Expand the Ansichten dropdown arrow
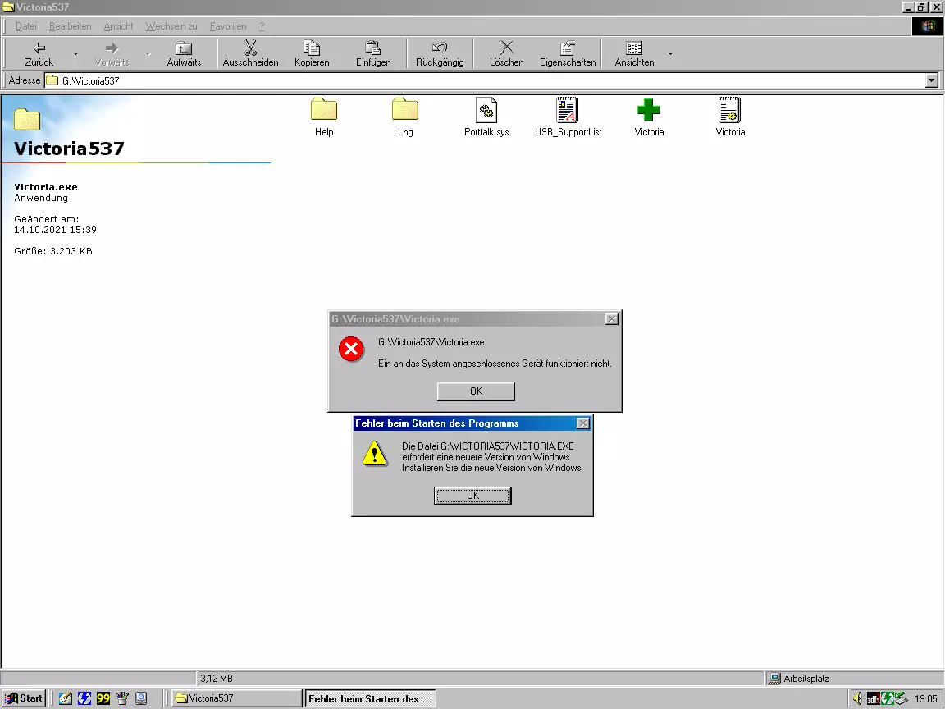 click(x=670, y=53)
